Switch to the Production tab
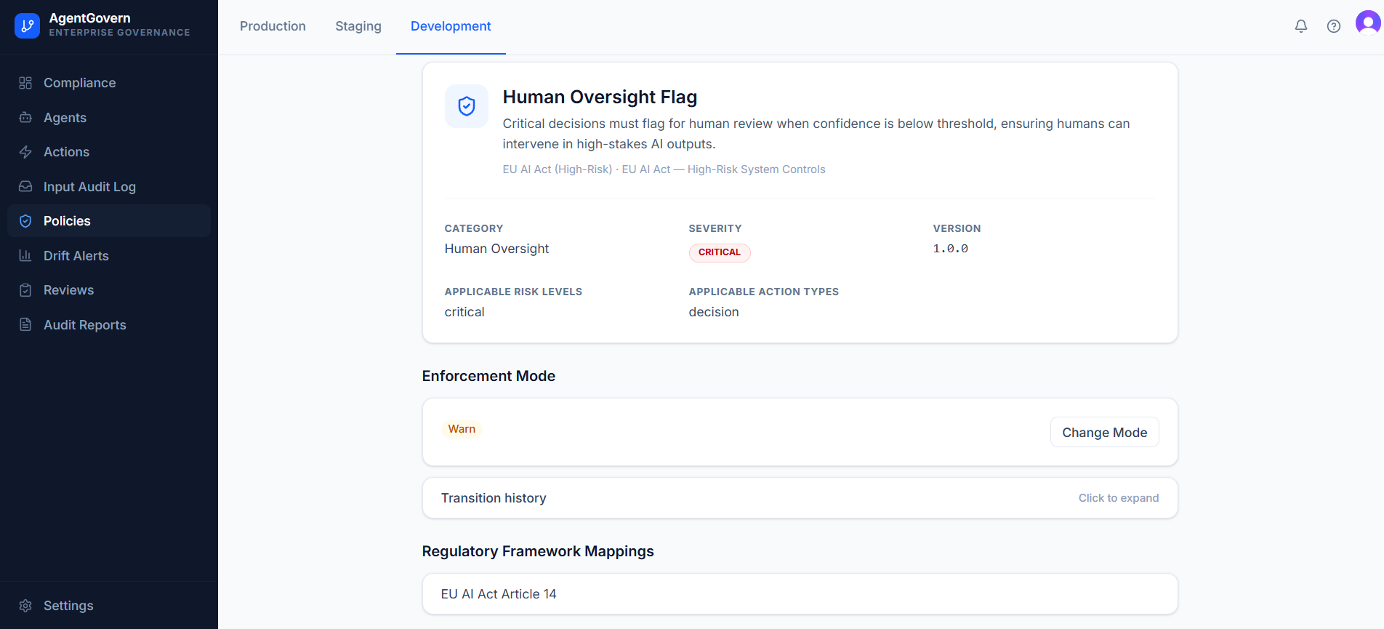Image resolution: width=1384 pixels, height=629 pixels. click(273, 26)
